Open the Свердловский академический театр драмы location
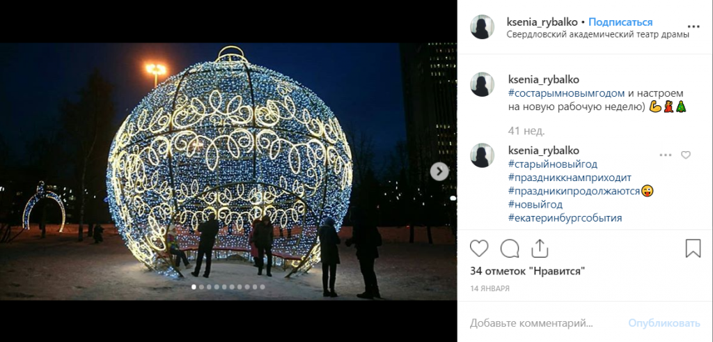Screen dimensions: 713x342 coord(598,35)
